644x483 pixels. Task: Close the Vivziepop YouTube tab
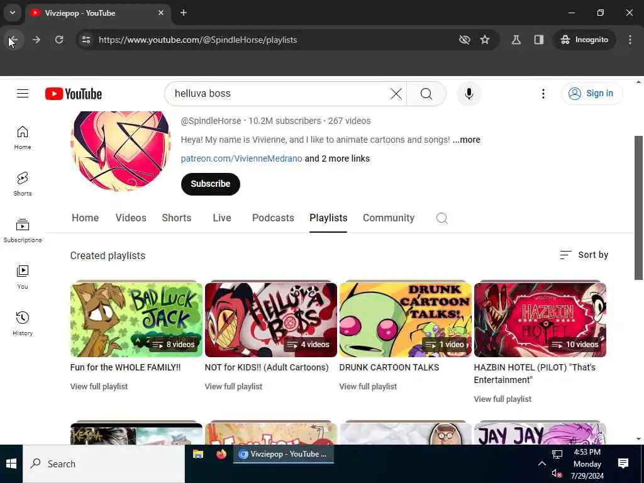tap(161, 13)
